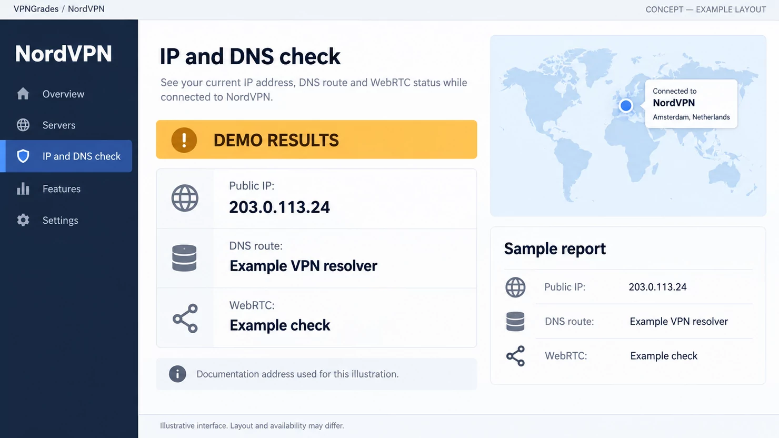Click NordVPN name in the map tooltip
779x438 pixels.
coord(674,103)
